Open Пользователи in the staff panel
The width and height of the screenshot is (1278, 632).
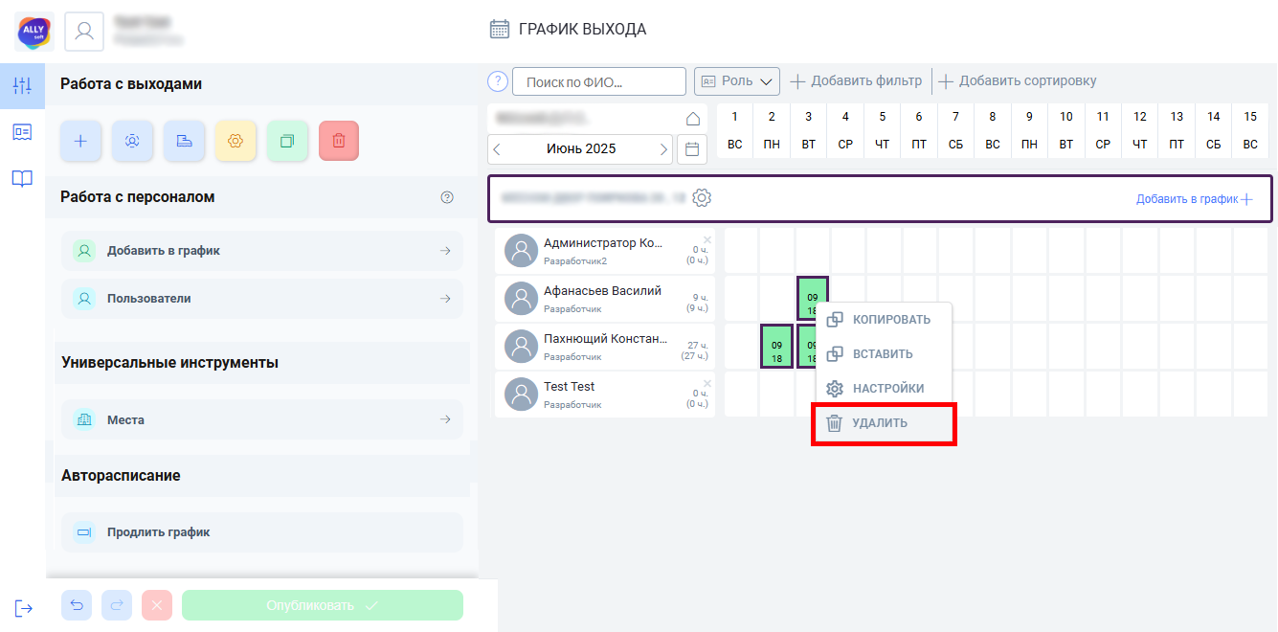point(261,299)
